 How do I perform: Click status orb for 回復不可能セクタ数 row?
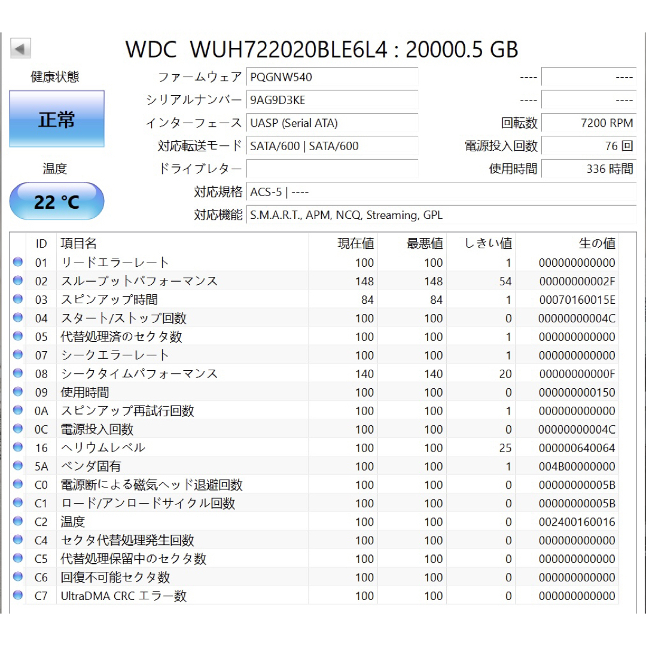18,577
